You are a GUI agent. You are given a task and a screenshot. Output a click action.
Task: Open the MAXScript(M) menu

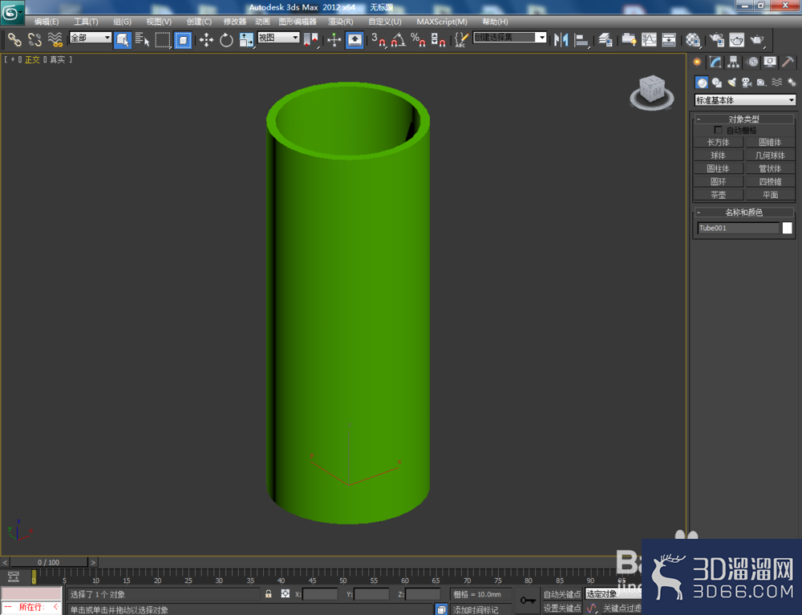point(442,22)
